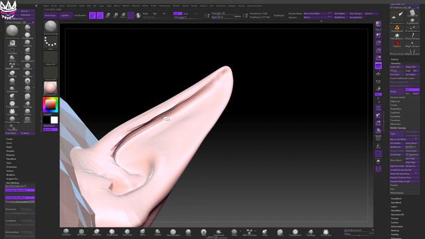The width and height of the screenshot is (425, 239).
Task: Open the Material sphere picker
Action: pos(50,88)
